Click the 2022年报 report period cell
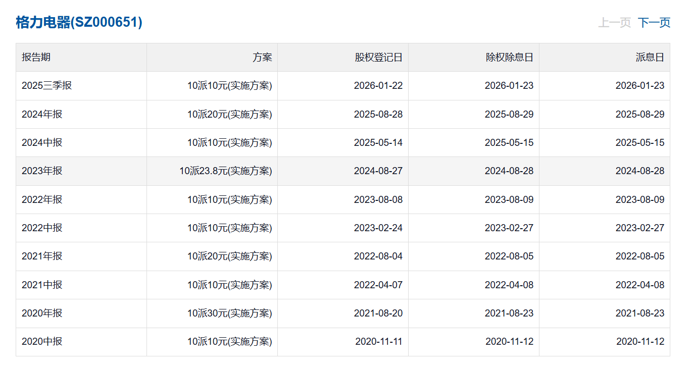This screenshot has width=691, height=368. [x=42, y=199]
